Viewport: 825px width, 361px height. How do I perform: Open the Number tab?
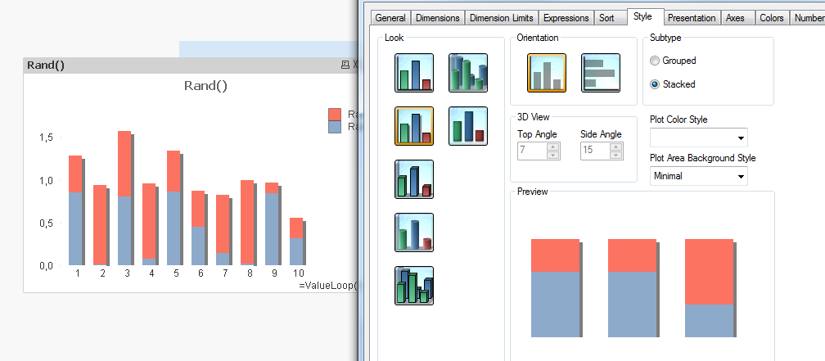[x=809, y=18]
